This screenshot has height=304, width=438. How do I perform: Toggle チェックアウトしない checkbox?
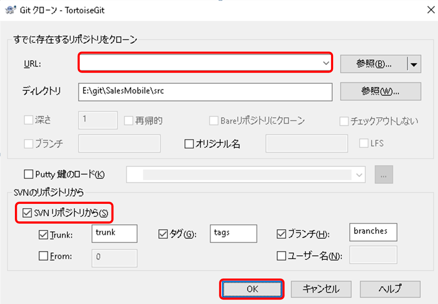344,121
